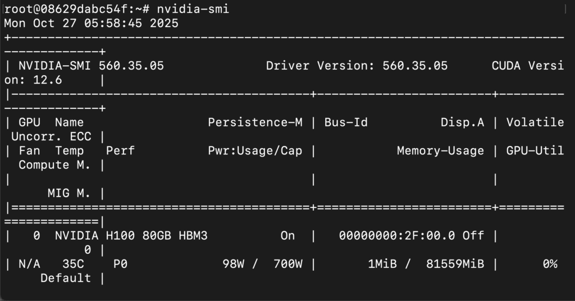Click the Persistence-M column header

(x=255, y=122)
